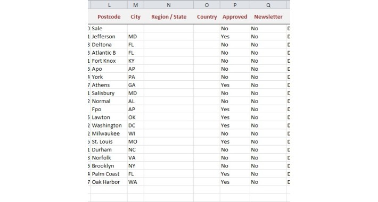
Task: Select the Approved value for St. Louis row
Action: coord(235,141)
